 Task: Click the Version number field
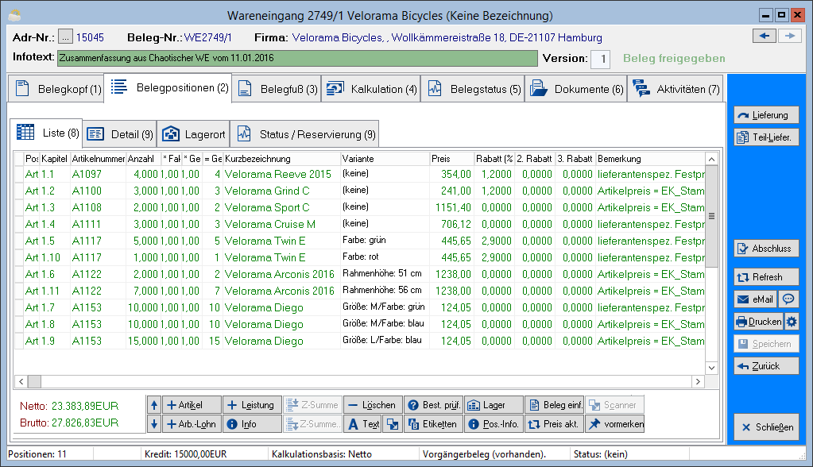[601, 59]
